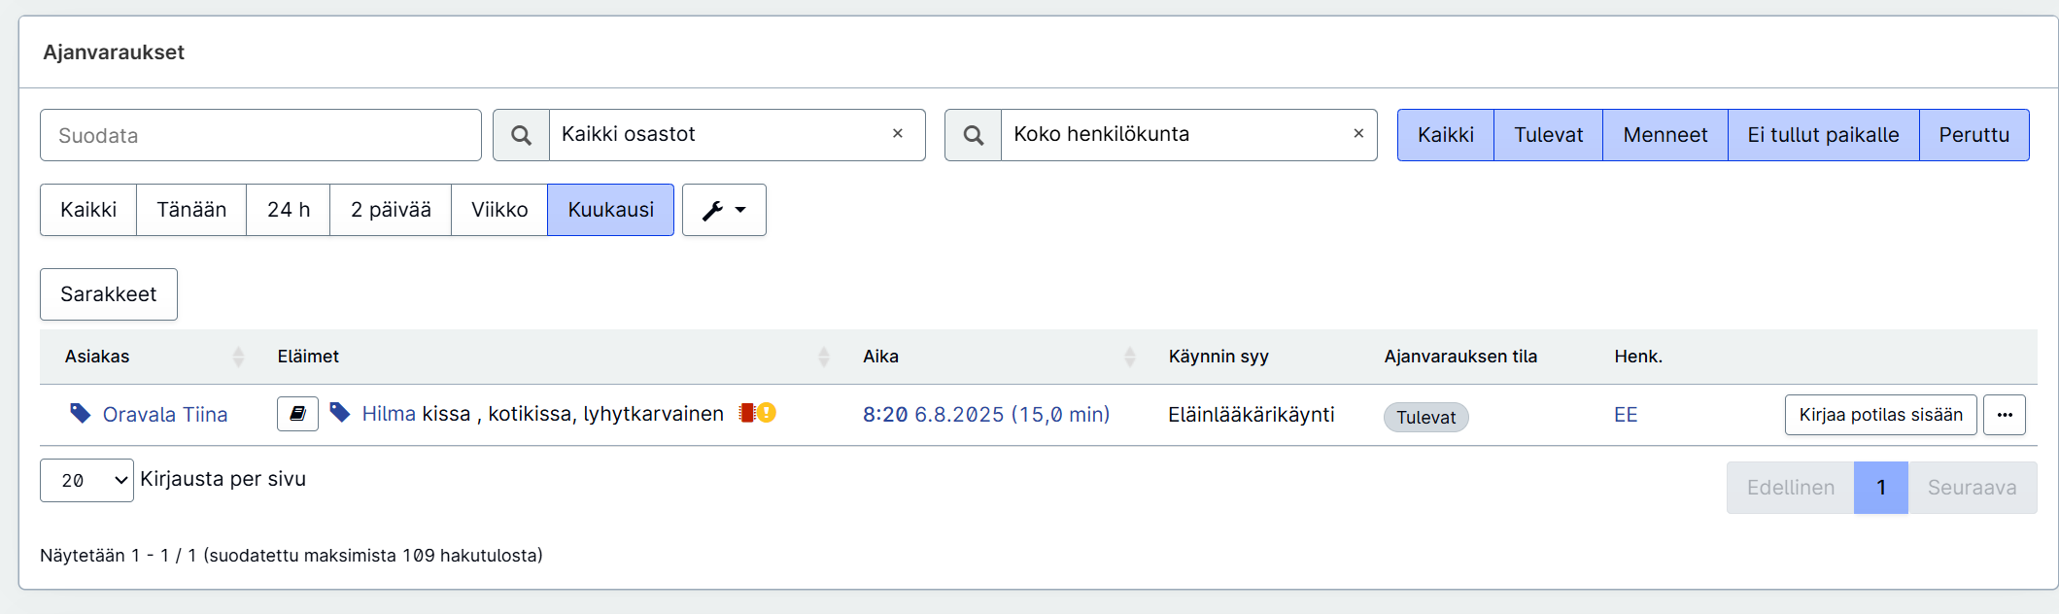The height and width of the screenshot is (614, 2059).
Task: Click the tag icon beside Oravala Tiina
Action: coord(81,413)
